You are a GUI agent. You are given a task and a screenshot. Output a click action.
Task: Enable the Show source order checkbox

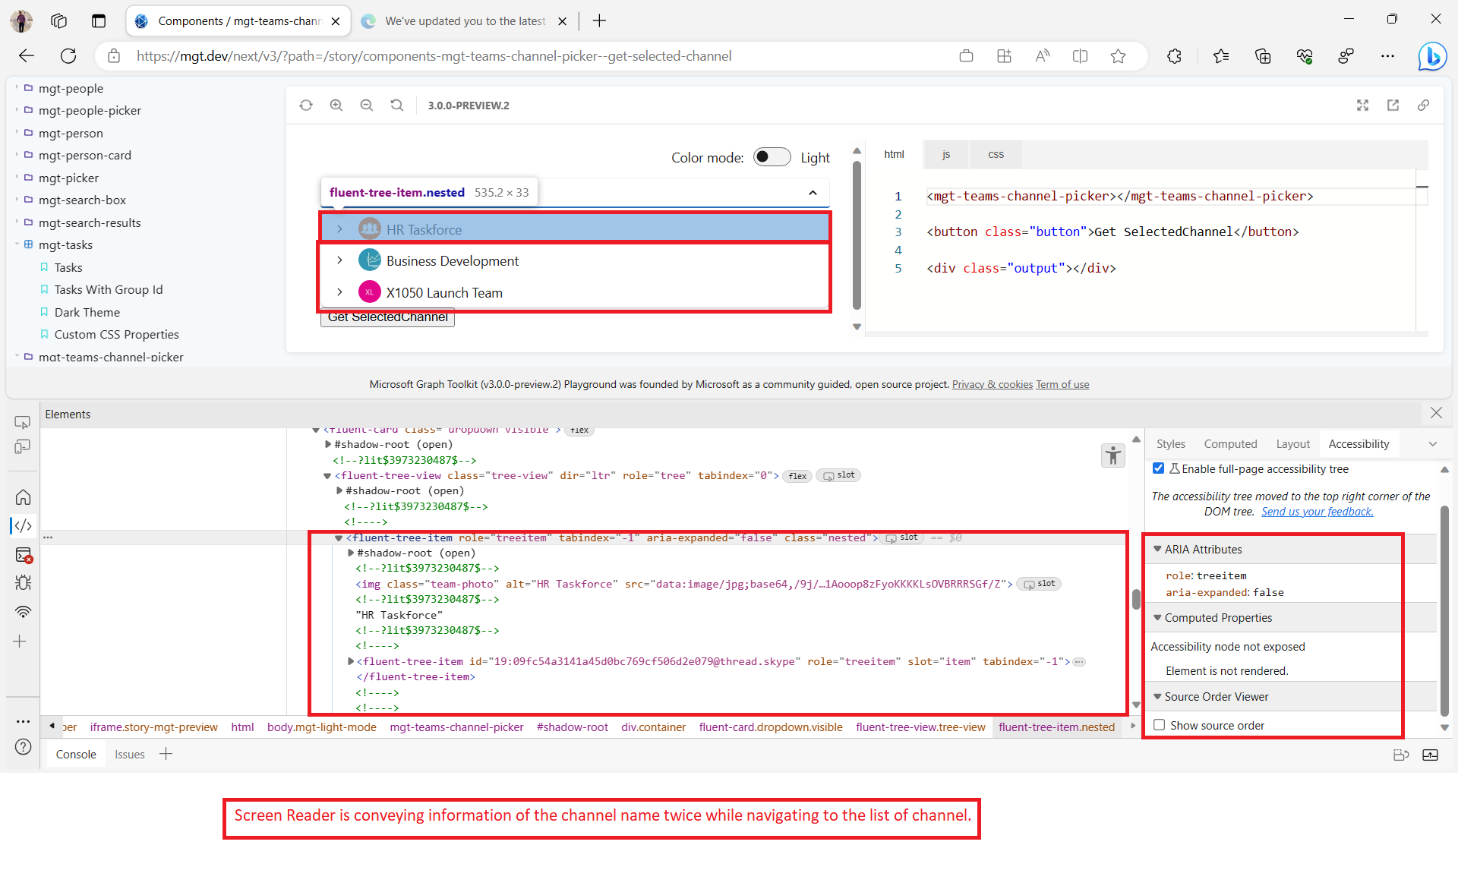point(1159,725)
